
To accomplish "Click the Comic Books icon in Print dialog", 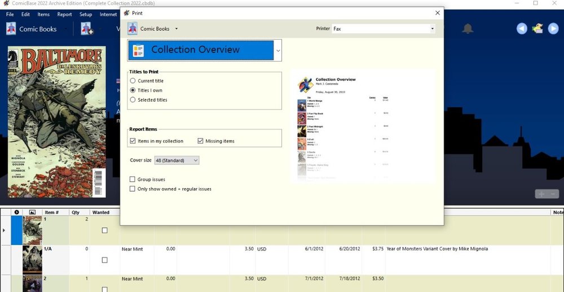I will pos(133,28).
